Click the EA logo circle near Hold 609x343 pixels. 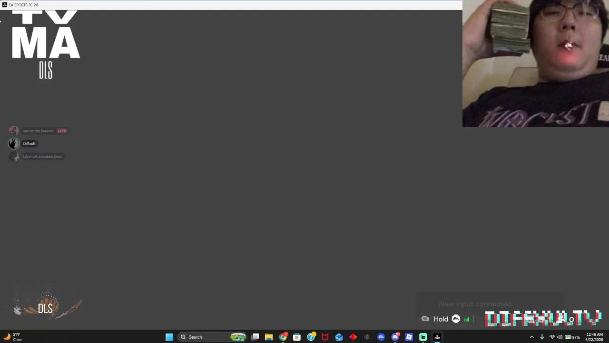(456, 319)
